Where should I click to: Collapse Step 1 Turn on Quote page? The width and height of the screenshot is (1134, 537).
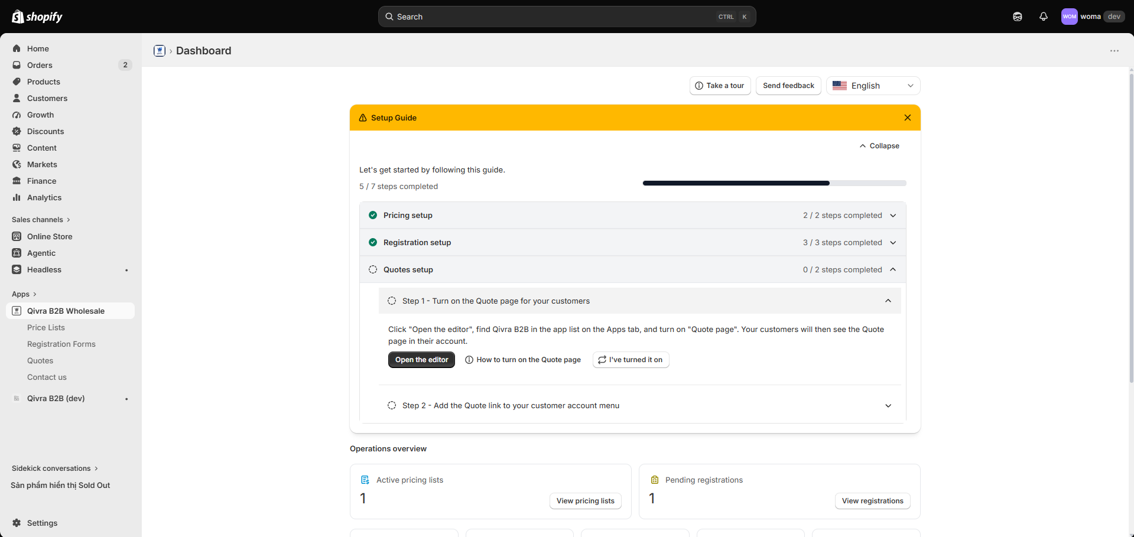[639, 301]
